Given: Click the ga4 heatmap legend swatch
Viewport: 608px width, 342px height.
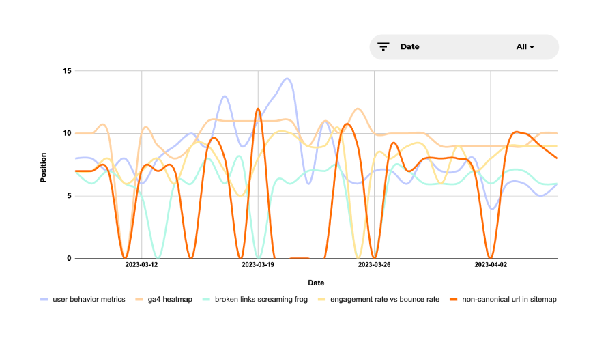Looking at the screenshot, I should click(139, 300).
